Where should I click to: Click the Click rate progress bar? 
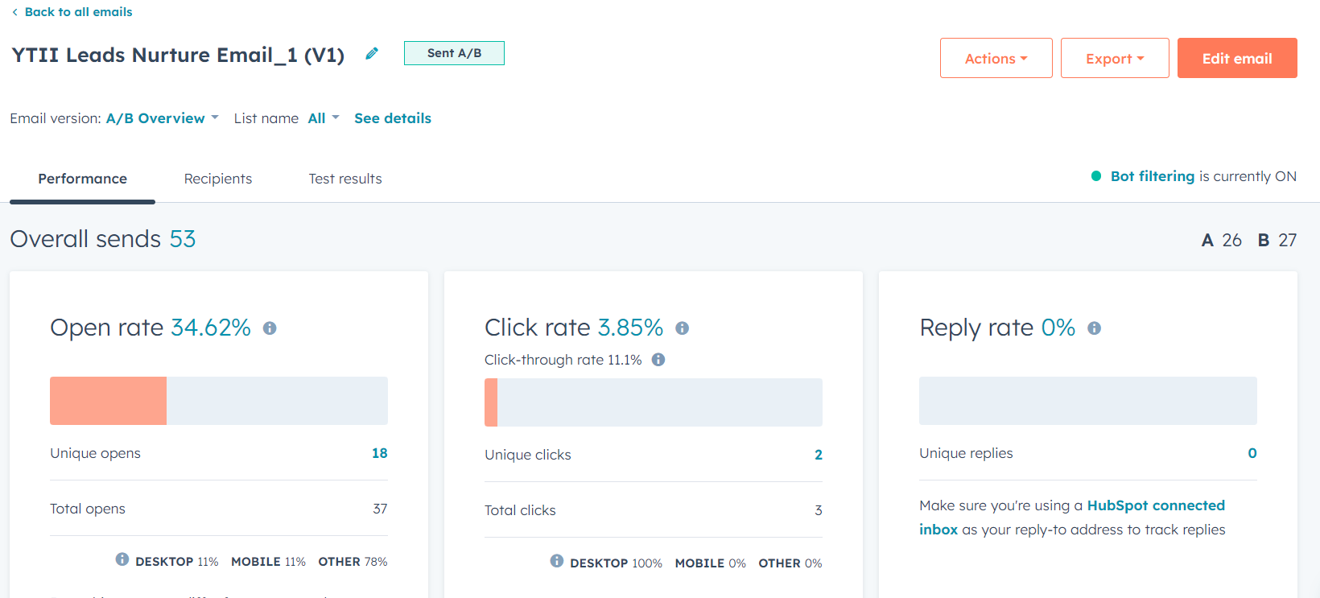(x=654, y=402)
